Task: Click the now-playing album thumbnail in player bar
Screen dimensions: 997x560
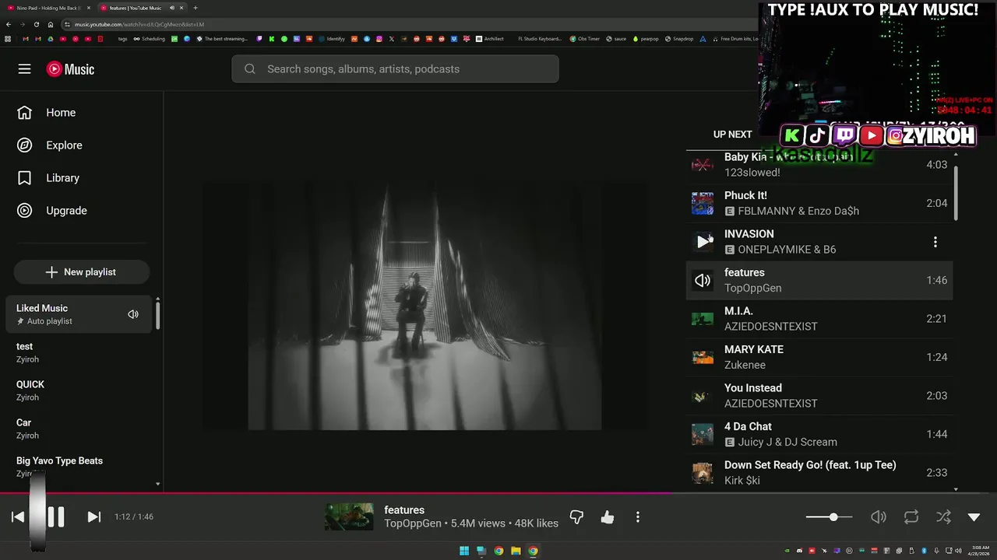Action: point(349,516)
